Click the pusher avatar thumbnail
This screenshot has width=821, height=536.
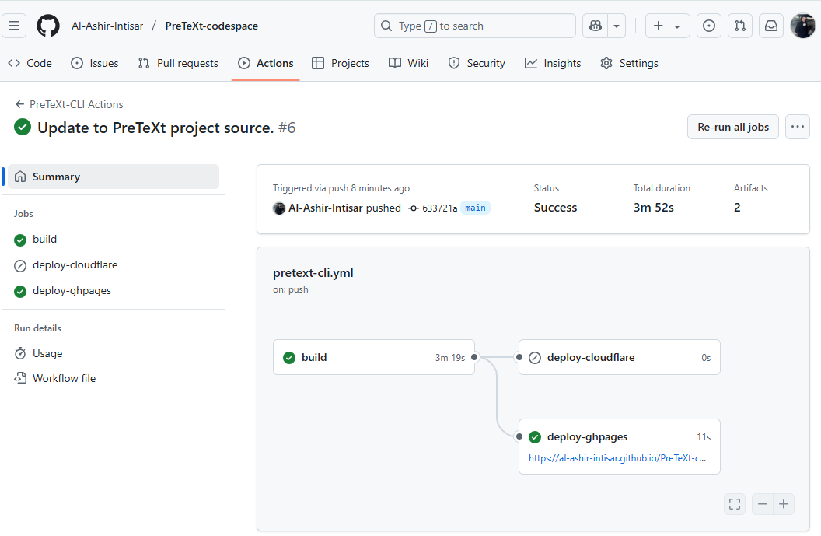[x=279, y=208]
